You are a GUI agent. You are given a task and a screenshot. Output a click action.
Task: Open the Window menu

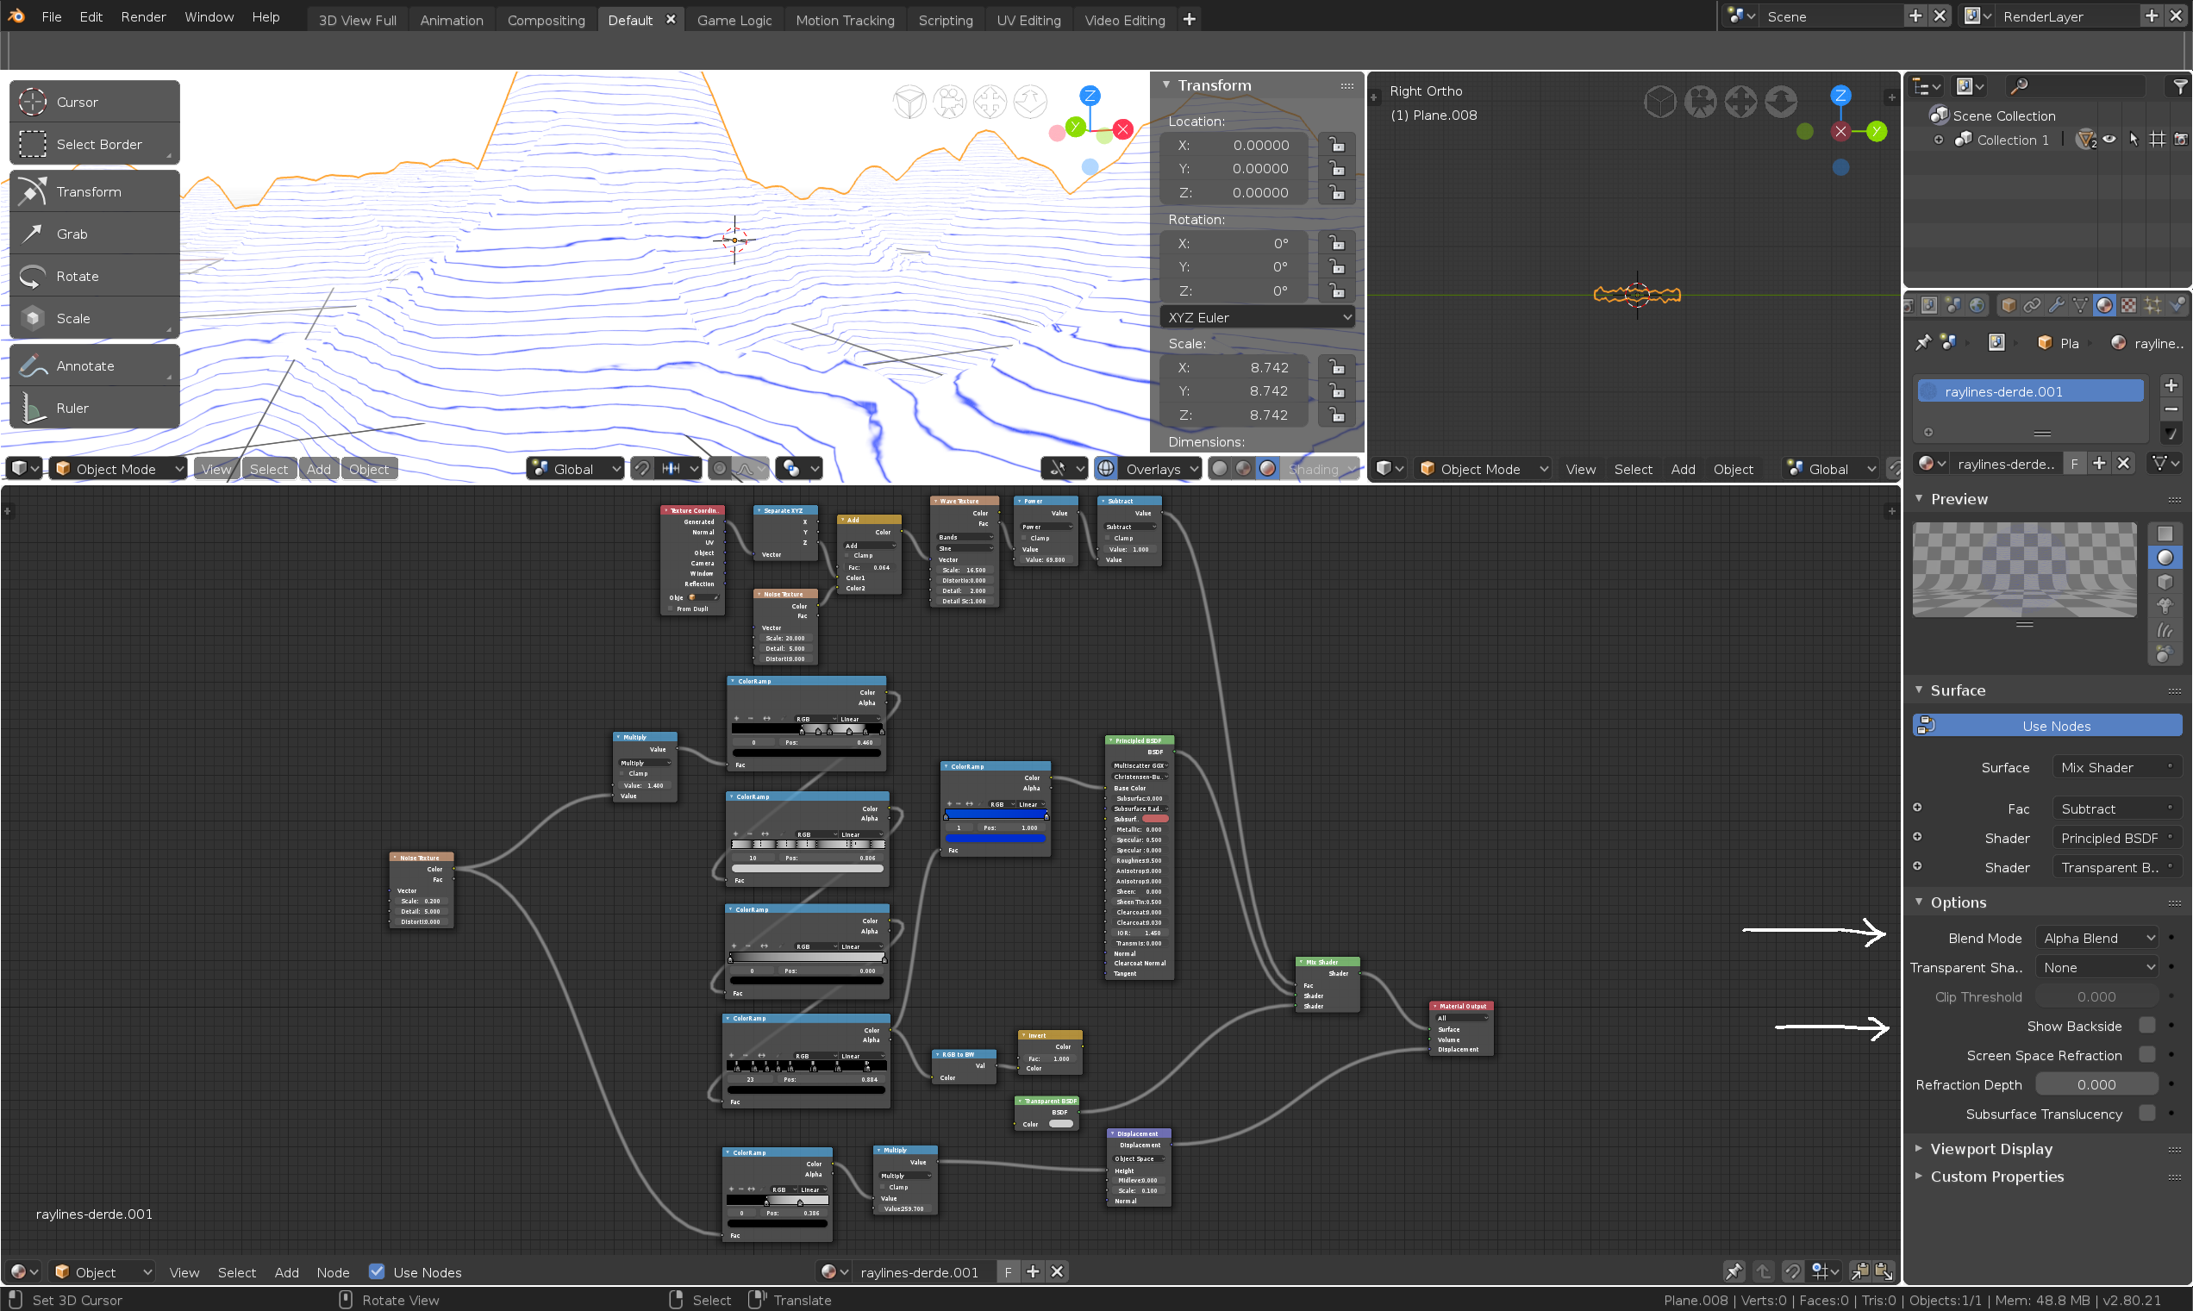[209, 16]
